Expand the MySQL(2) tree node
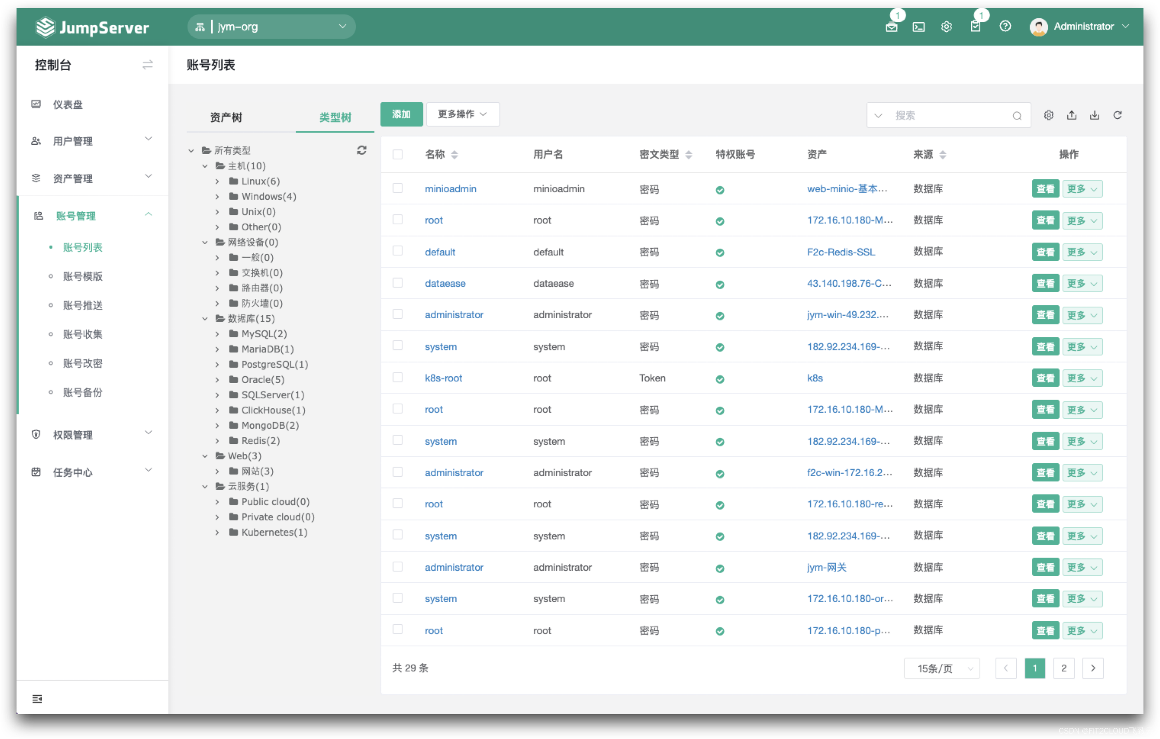The image size is (1160, 739). pos(217,334)
